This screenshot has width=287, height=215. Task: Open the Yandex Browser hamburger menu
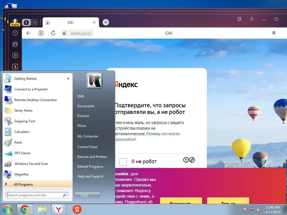tap(252, 19)
